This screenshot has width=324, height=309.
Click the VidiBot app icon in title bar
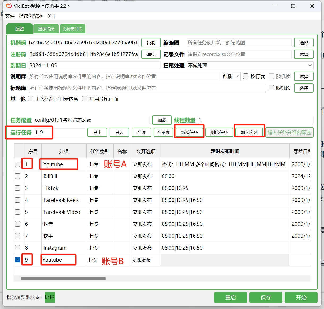pyautogui.click(x=9, y=6)
